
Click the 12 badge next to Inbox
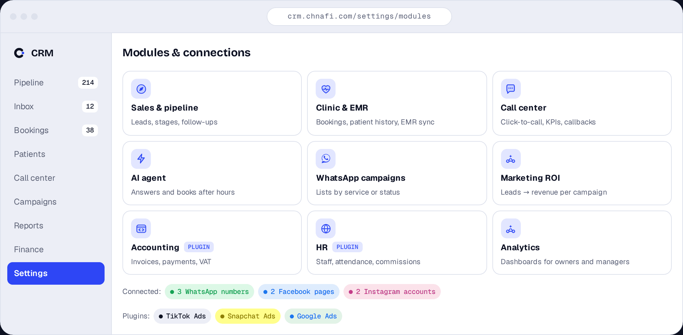pyautogui.click(x=90, y=107)
